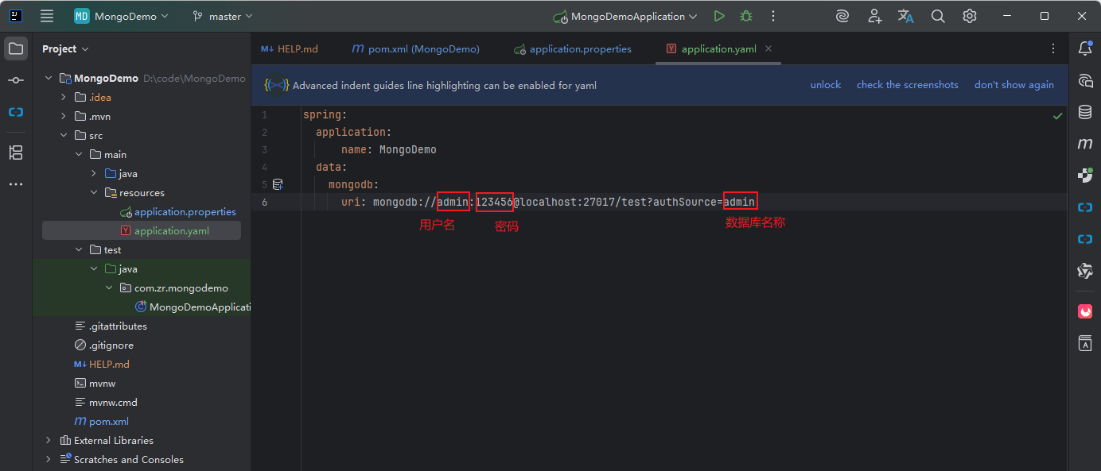Viewport: 1101px width, 471px height.
Task: Click the mongodb uri line in editor
Action: pyautogui.click(x=548, y=202)
